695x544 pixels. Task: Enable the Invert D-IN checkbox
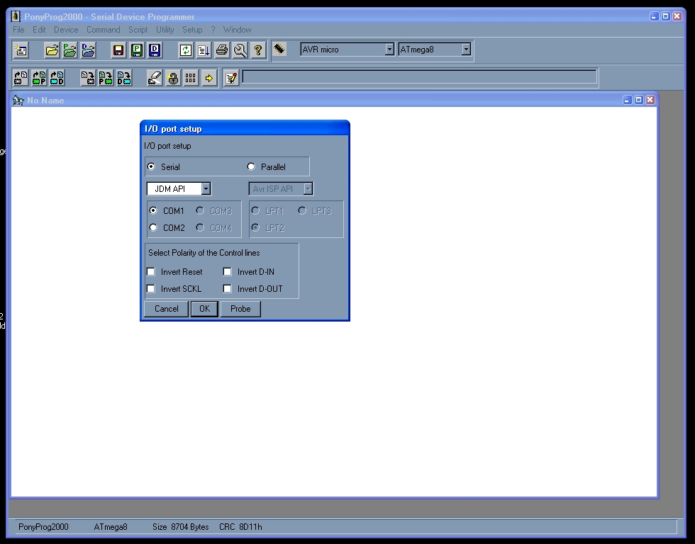coord(228,271)
